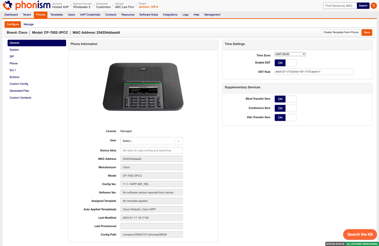Click Create Template from Phone button
The height and width of the screenshot is (246, 379).
(341, 32)
